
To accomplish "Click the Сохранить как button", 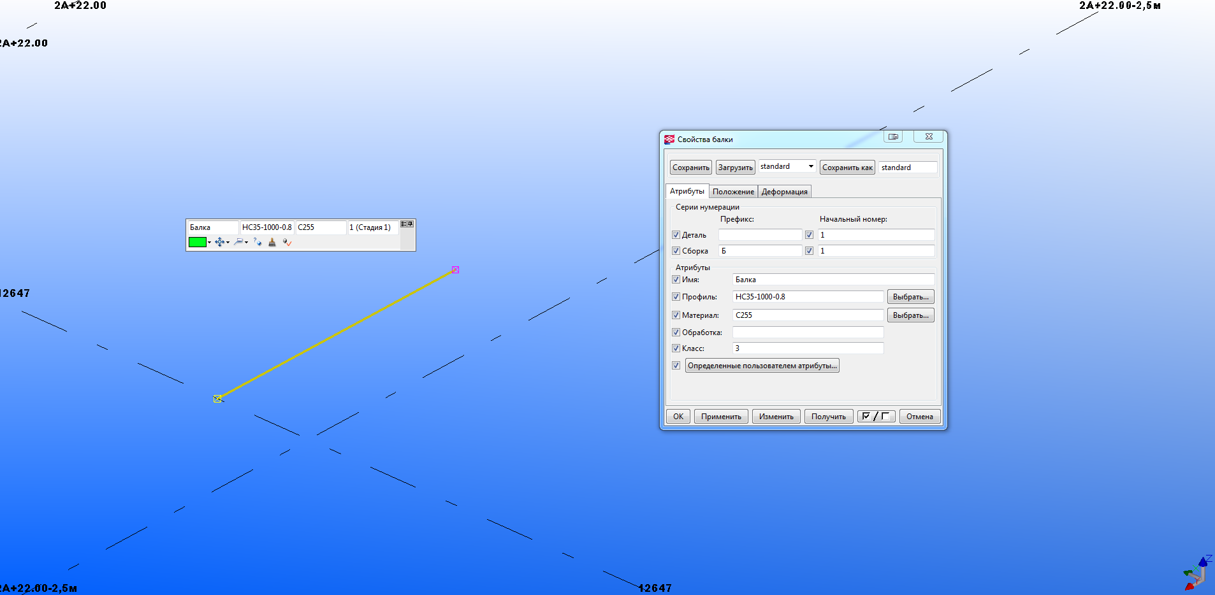I will [x=847, y=168].
